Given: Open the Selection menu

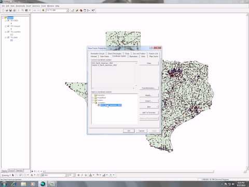Looking at the screenshot, I should click(x=36, y=6).
